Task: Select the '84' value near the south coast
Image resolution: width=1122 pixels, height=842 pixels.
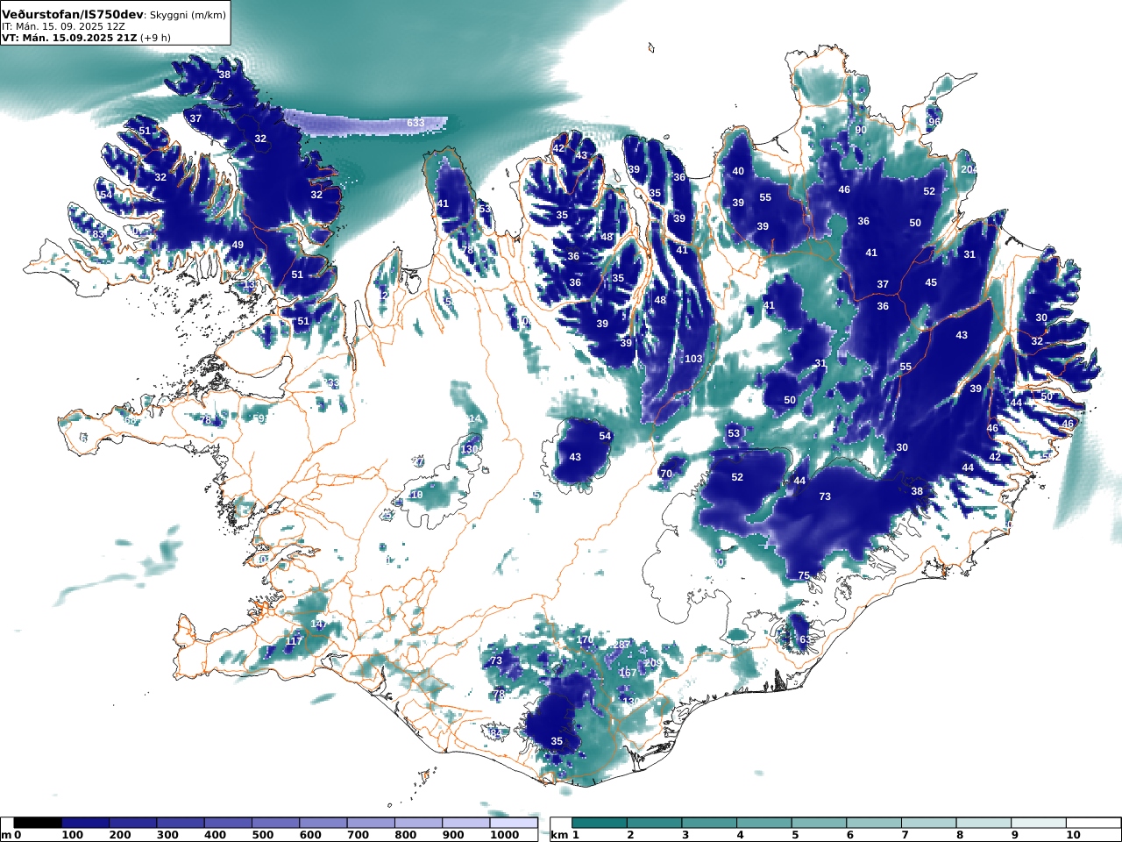Action: point(496,733)
